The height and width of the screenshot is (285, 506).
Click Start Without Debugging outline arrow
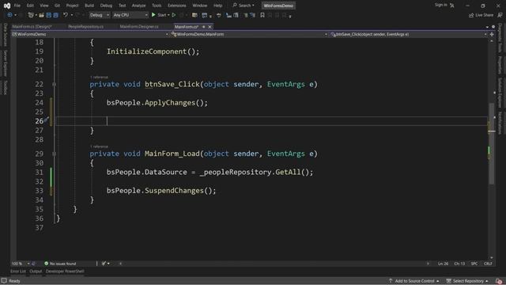pyautogui.click(x=174, y=15)
